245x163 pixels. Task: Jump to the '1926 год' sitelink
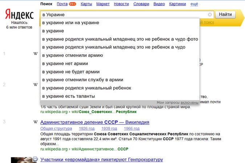click(87, 128)
